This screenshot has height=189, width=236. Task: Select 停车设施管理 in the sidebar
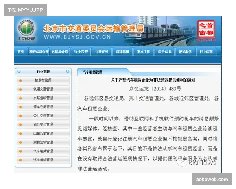tap(43, 107)
